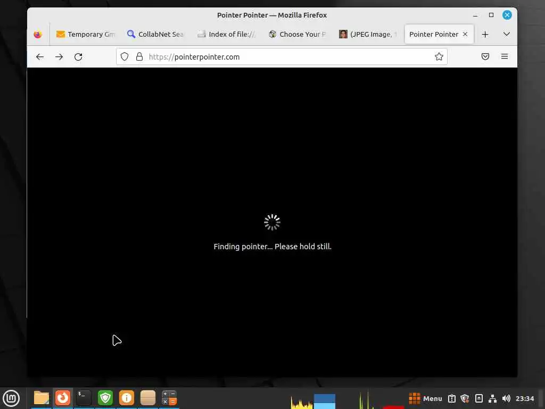The image size is (545, 409).
Task: Maximize the Firefox window
Action: [x=491, y=15]
